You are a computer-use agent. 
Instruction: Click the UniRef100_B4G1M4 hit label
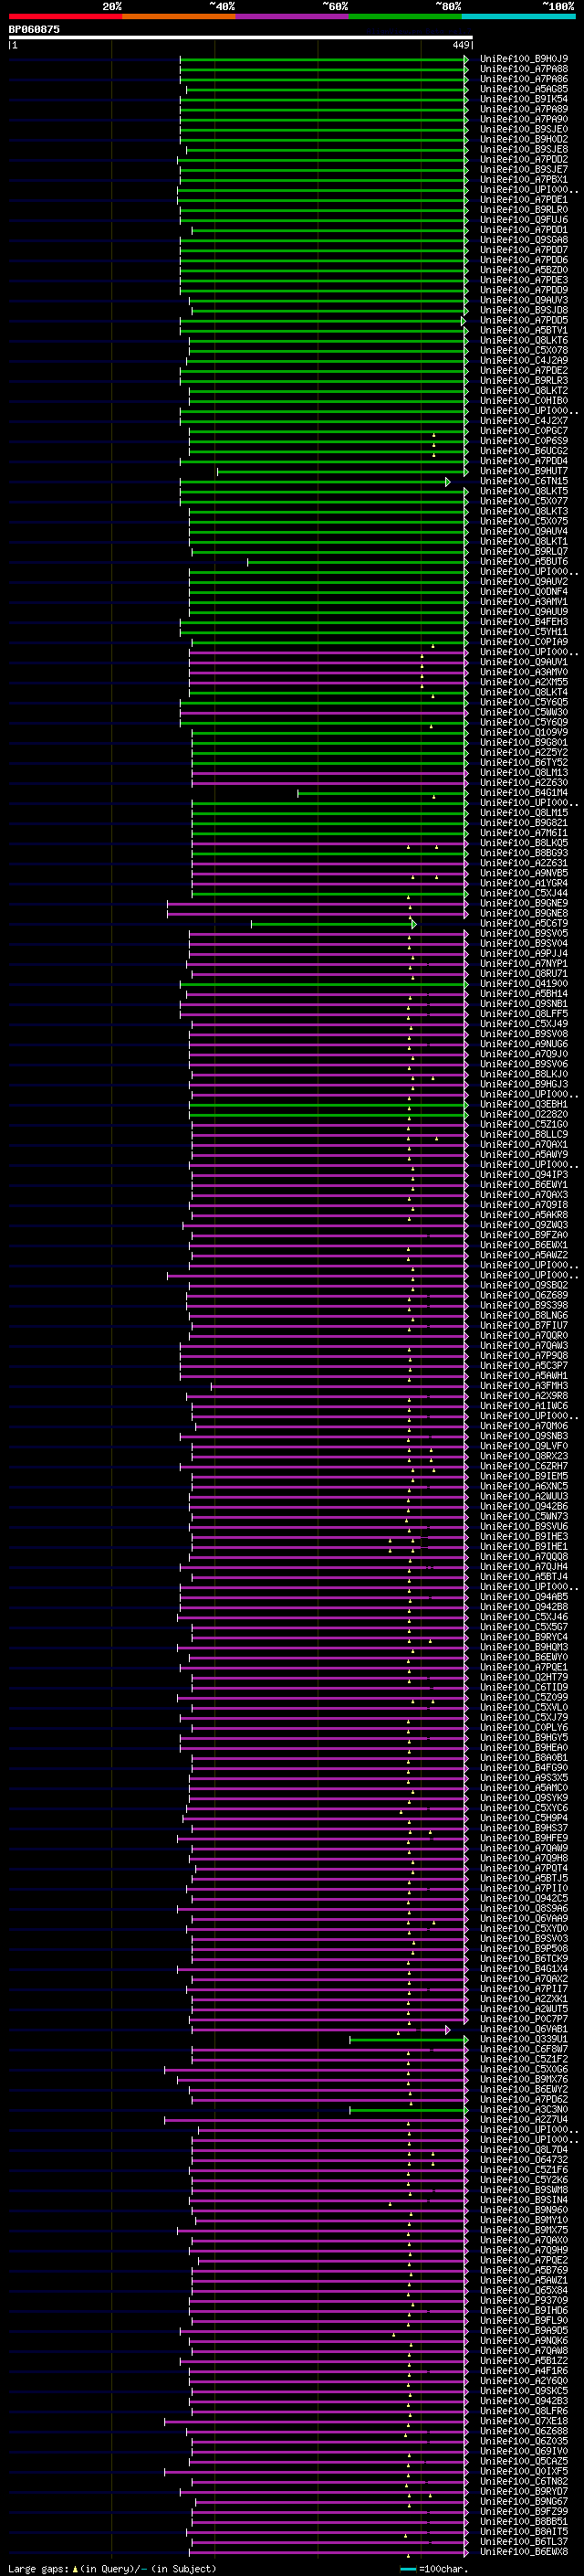pyautogui.click(x=524, y=793)
